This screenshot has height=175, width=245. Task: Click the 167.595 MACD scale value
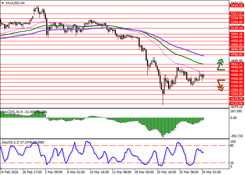click(x=236, y=111)
